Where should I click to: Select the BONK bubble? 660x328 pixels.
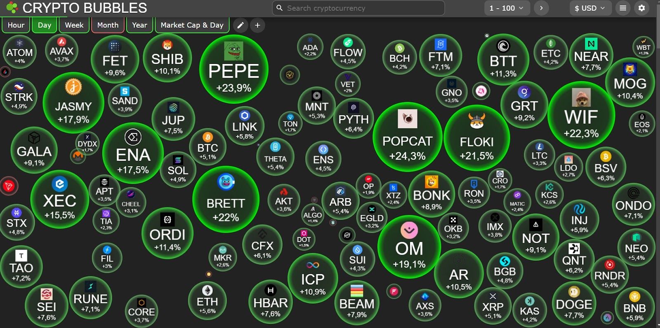[432, 194]
